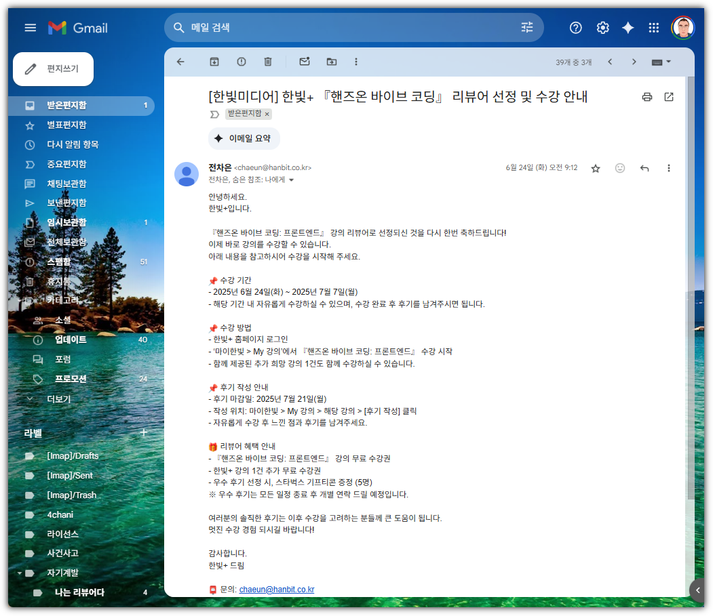
Task: Collapse the 자기계발 label tree
Action: pos(20,573)
